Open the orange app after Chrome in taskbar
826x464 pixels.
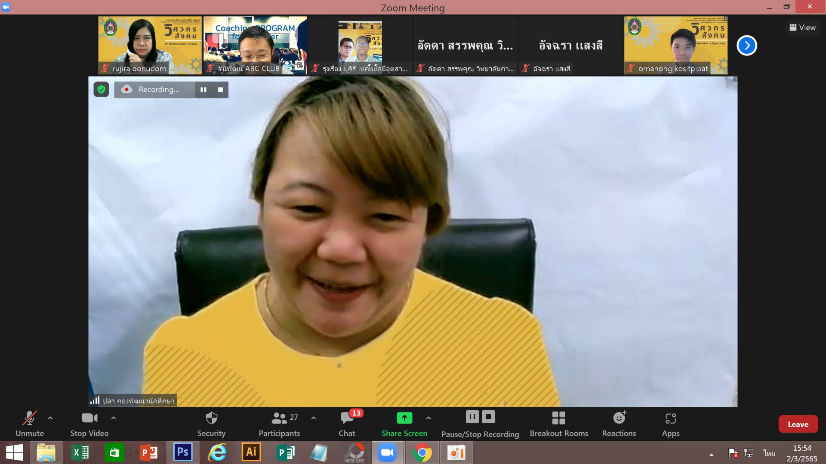click(x=456, y=453)
